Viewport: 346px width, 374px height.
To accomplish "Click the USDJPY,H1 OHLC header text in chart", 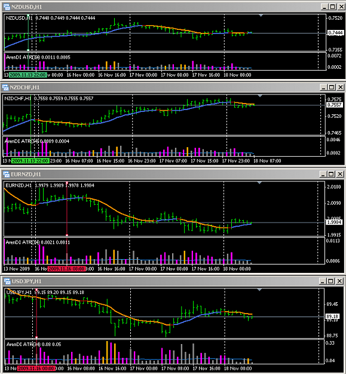I will pyautogui.click(x=45, y=292).
